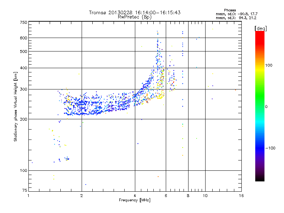This screenshot has width=284, height=213.
Task: Click the '100' colorbar tick label
Action: tap(269, 65)
